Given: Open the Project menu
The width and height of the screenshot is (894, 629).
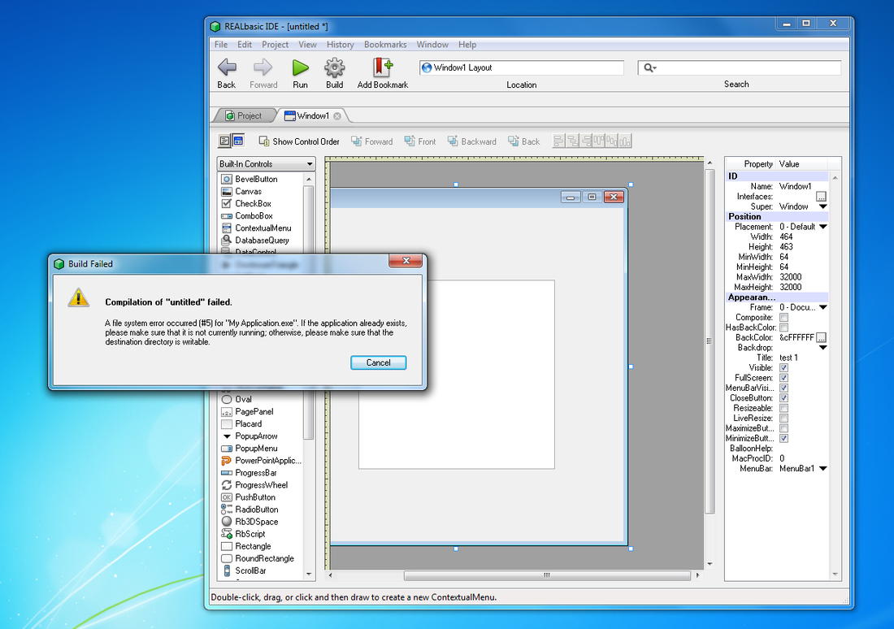Looking at the screenshot, I should pyautogui.click(x=275, y=45).
